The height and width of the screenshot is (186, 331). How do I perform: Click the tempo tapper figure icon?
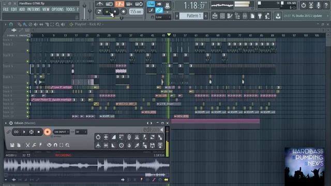coord(267,16)
